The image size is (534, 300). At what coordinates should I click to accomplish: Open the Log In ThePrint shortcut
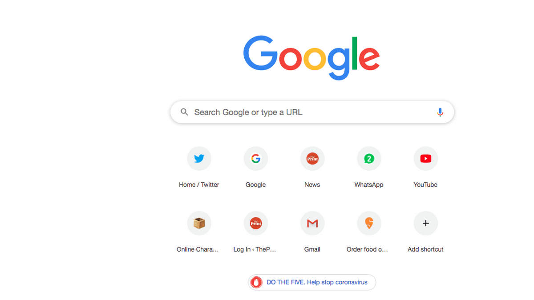click(255, 223)
